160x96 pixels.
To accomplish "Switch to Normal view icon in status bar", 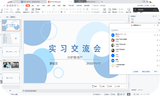I will 118,94.
